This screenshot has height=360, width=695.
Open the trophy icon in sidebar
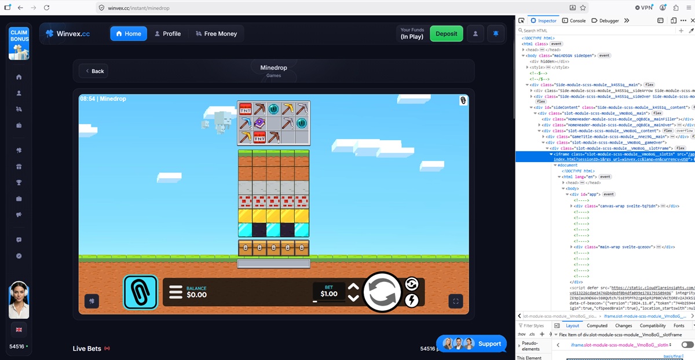(19, 183)
